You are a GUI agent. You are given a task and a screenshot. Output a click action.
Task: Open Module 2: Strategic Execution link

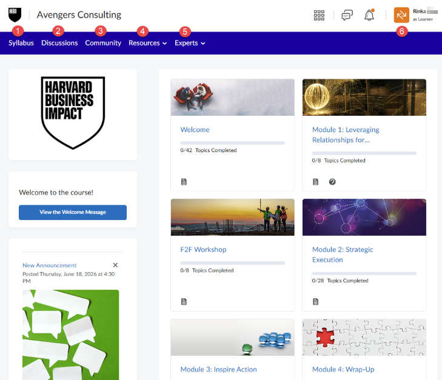click(x=343, y=255)
